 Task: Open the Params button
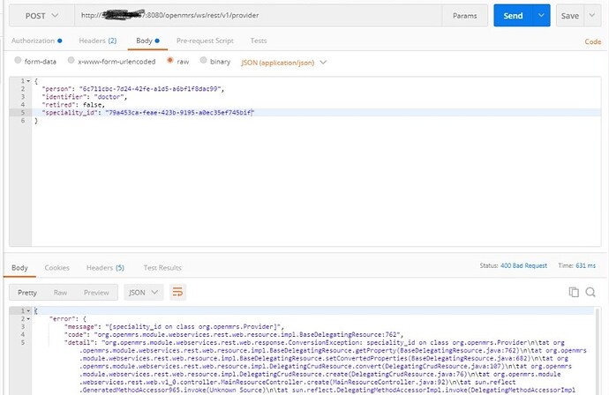click(464, 16)
